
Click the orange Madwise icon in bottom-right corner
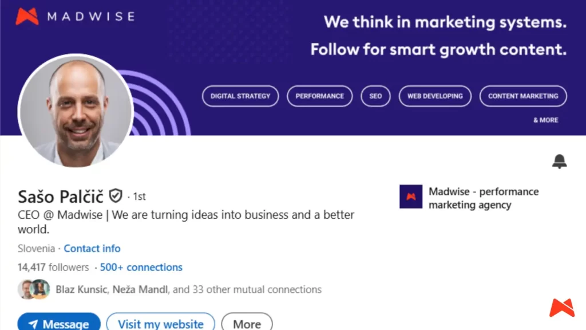click(561, 308)
